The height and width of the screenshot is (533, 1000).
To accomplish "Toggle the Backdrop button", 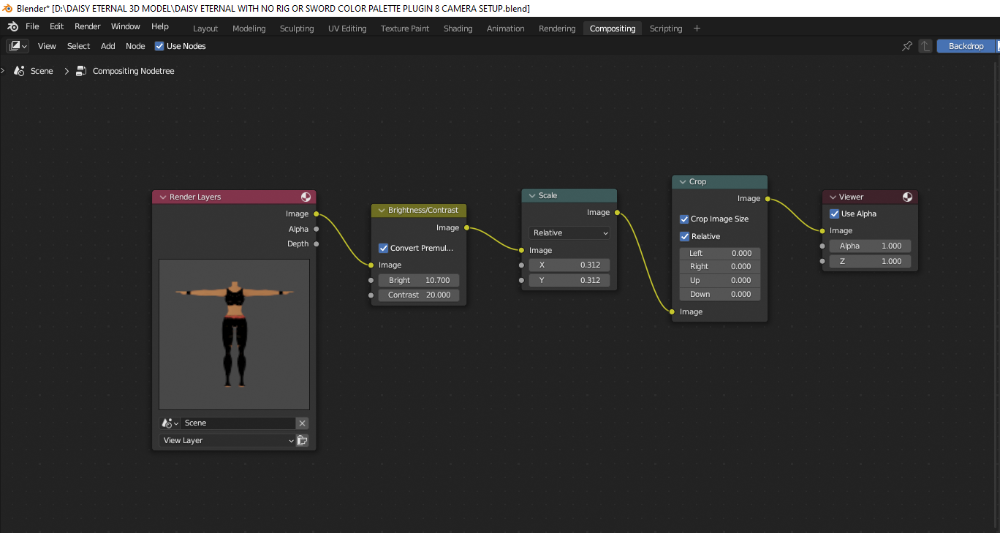I will click(966, 46).
